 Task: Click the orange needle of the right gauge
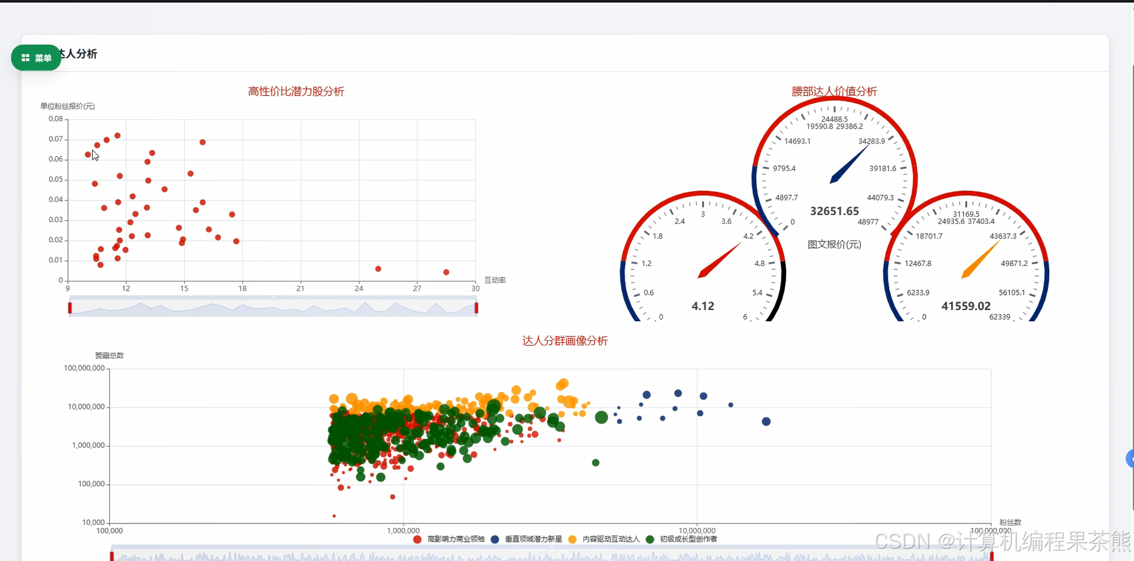[x=981, y=259]
